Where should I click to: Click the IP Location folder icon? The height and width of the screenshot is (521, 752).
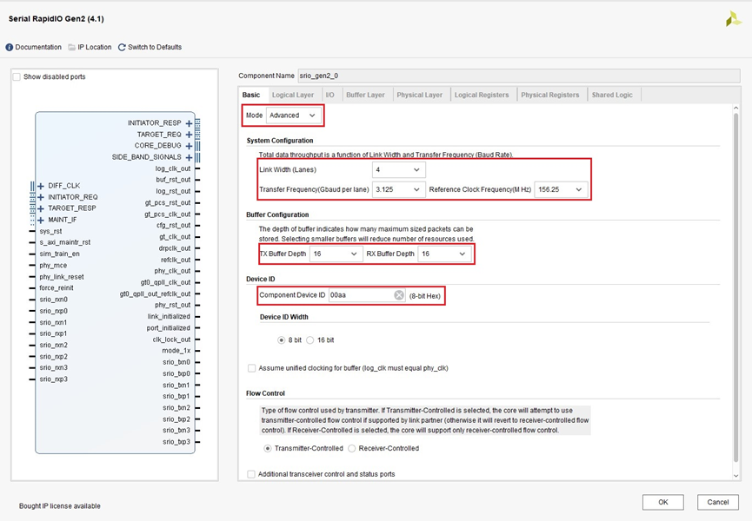click(x=72, y=47)
